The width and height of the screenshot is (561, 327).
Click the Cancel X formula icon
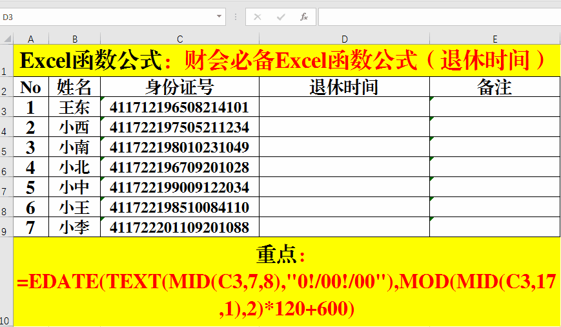pos(257,17)
